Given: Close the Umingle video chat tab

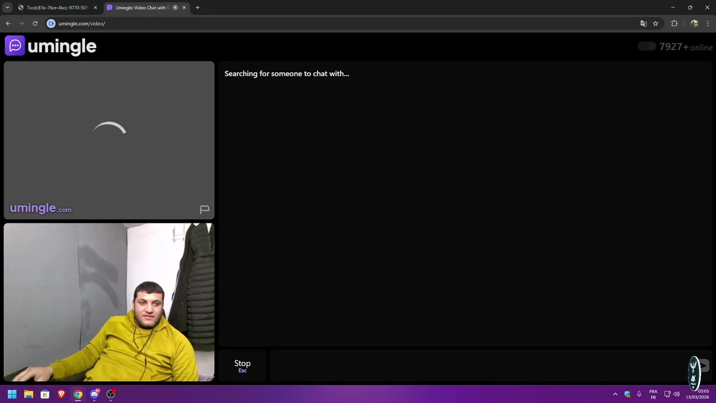Looking at the screenshot, I should (x=184, y=8).
